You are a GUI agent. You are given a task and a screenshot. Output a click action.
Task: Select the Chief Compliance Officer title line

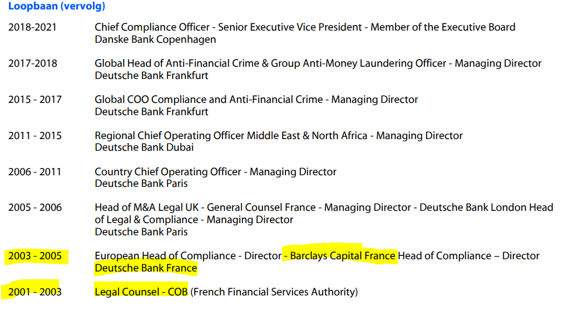pos(304,27)
